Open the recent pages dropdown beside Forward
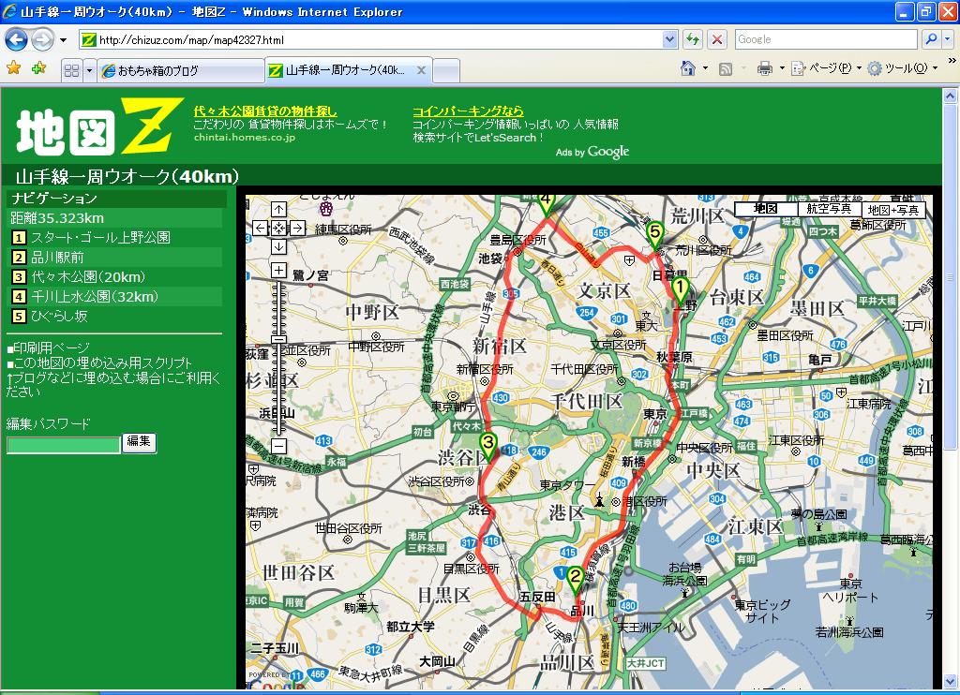Screen dimensions: 960x695 [x=63, y=40]
